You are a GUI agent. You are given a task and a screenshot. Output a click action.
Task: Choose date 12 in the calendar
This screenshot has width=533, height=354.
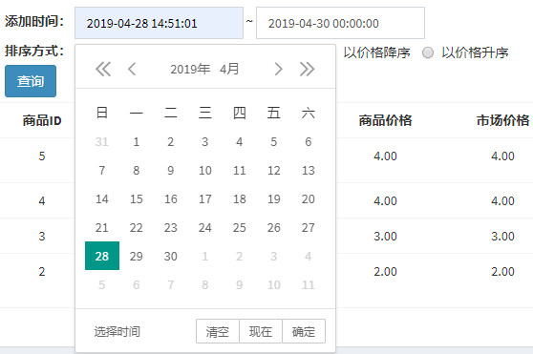tap(274, 170)
